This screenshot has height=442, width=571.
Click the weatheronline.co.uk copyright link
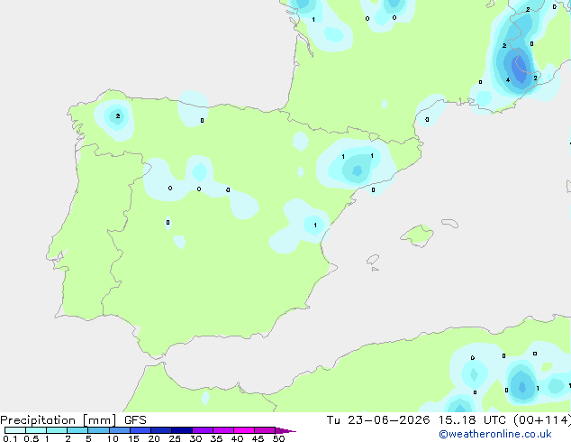pyautogui.click(x=495, y=434)
